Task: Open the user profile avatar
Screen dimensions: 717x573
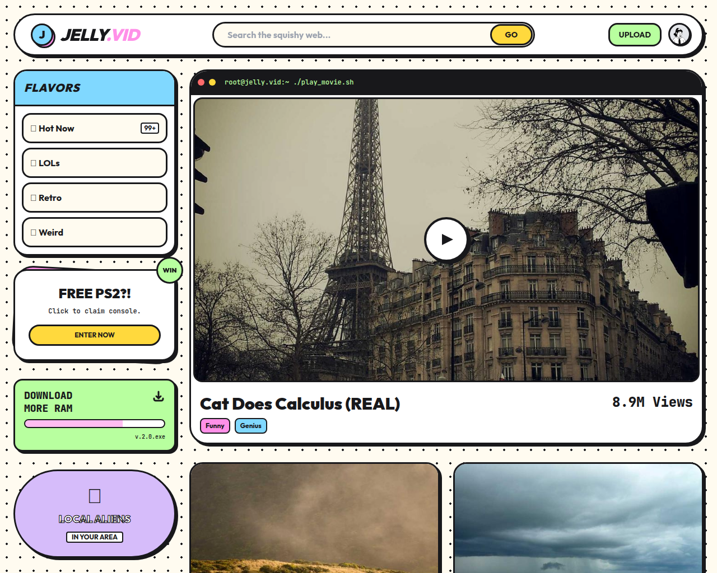Action: coord(679,35)
